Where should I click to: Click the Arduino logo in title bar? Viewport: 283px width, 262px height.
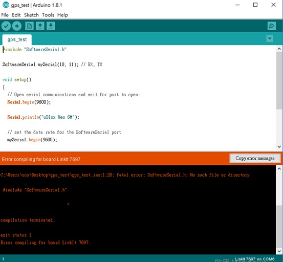click(6, 5)
